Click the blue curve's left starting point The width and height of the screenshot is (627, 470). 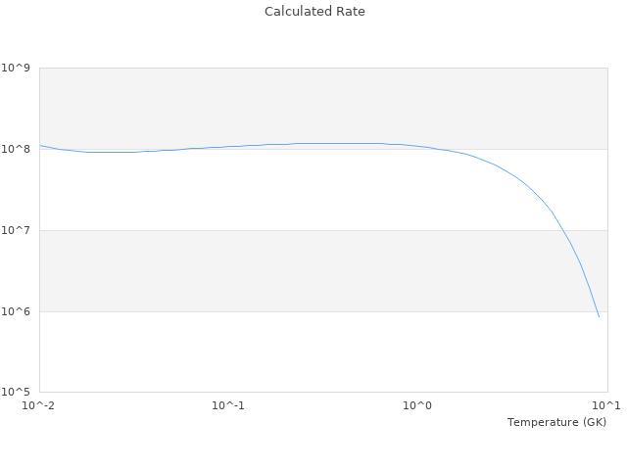40,145
